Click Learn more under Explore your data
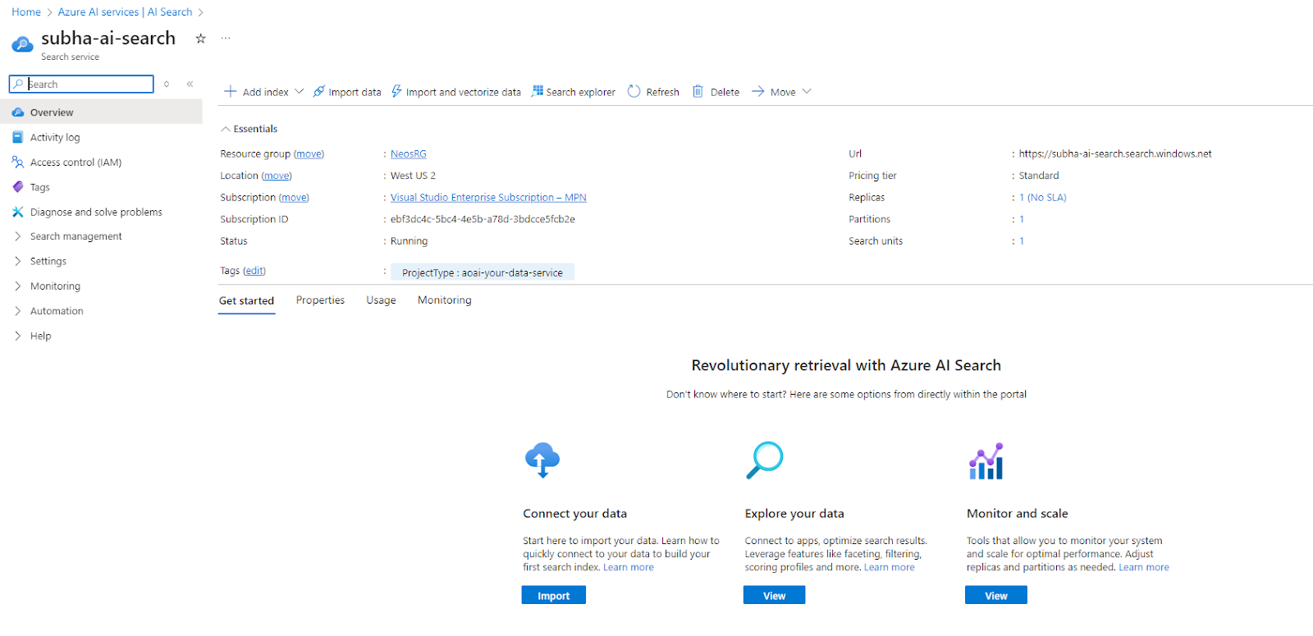The image size is (1313, 636). 890,567
